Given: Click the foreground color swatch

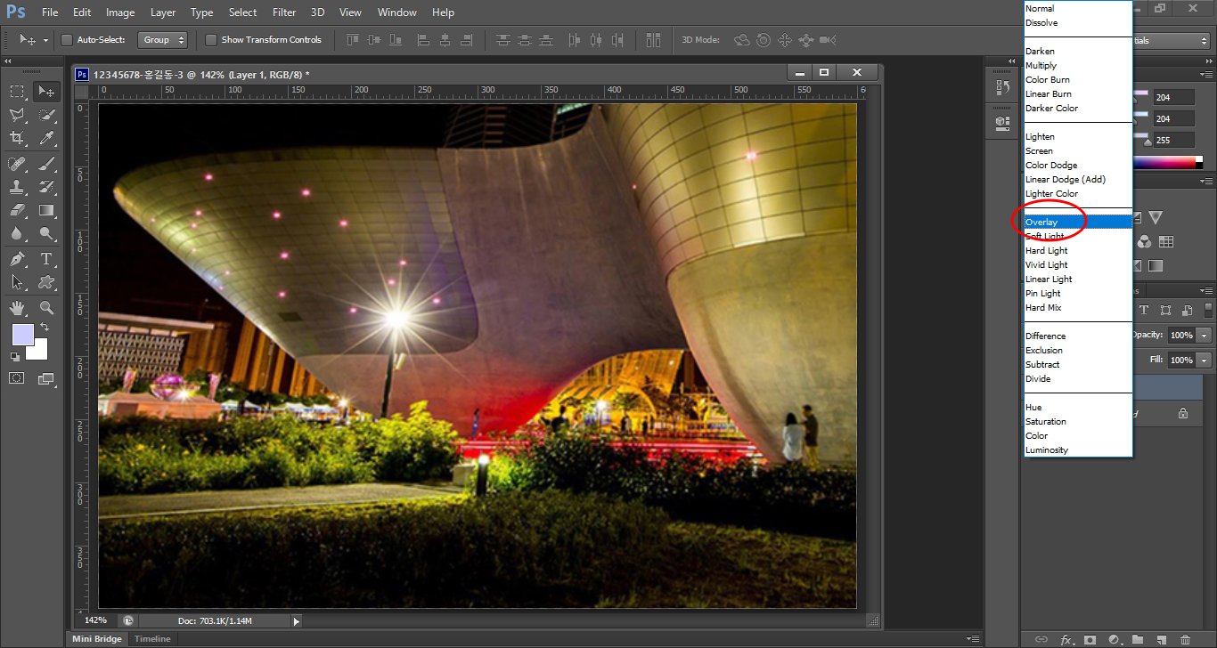Looking at the screenshot, I should (22, 335).
